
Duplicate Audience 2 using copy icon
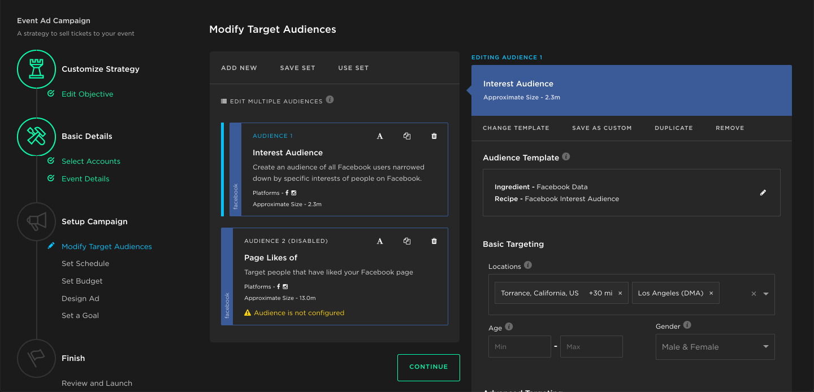point(407,241)
